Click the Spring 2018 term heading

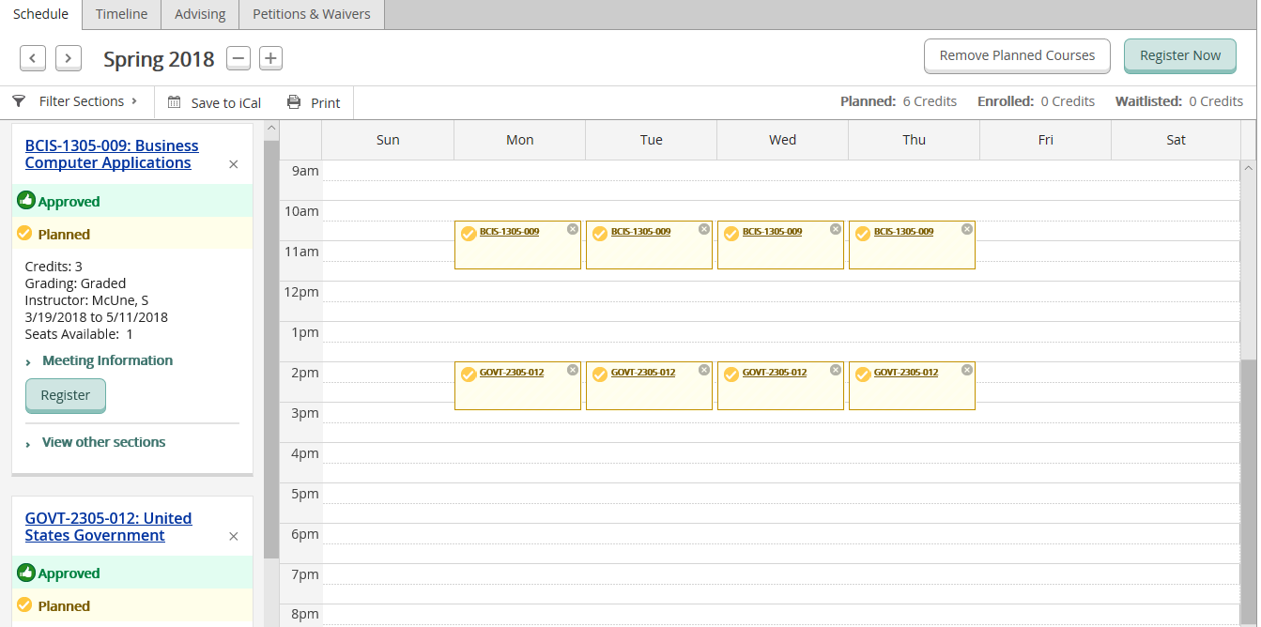pos(159,59)
